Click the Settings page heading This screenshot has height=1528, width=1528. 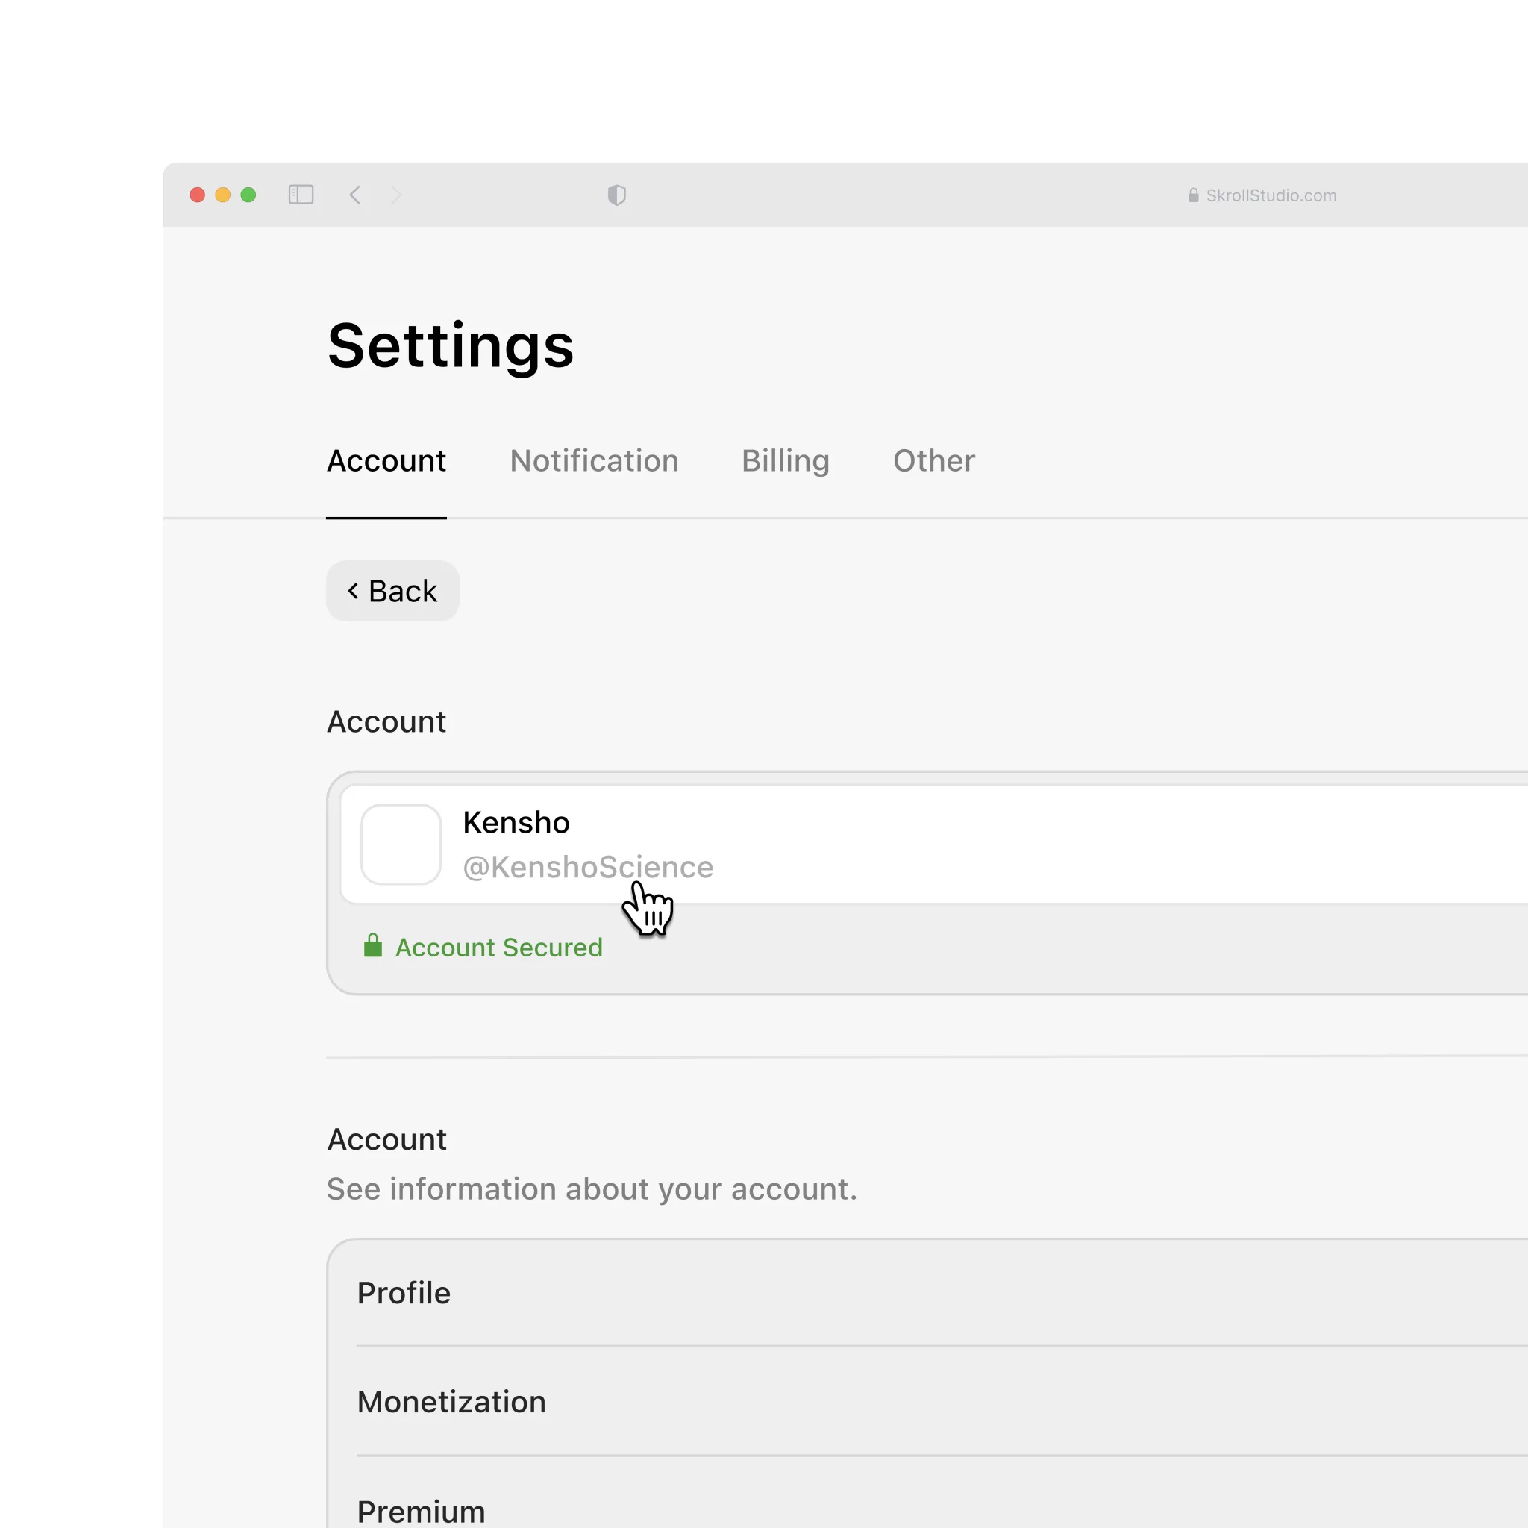pos(451,347)
